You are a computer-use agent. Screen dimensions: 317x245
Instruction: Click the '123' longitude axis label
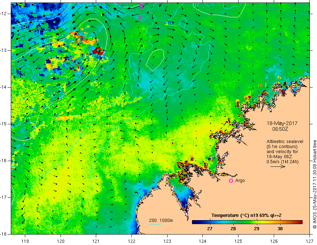pyautogui.click(x=167, y=241)
